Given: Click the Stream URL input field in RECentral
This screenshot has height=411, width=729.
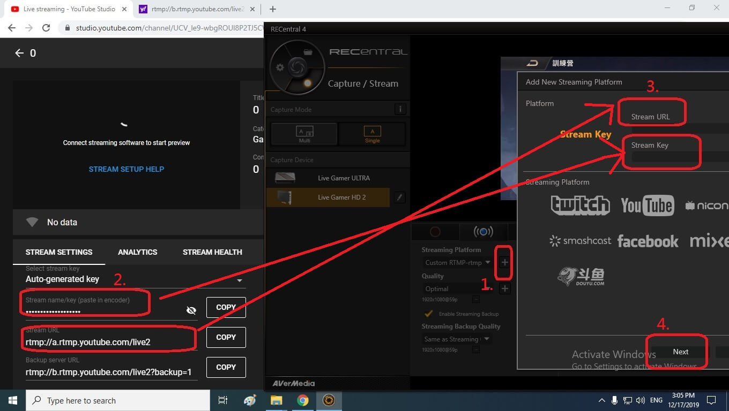Looking at the screenshot, I should coord(680,129).
